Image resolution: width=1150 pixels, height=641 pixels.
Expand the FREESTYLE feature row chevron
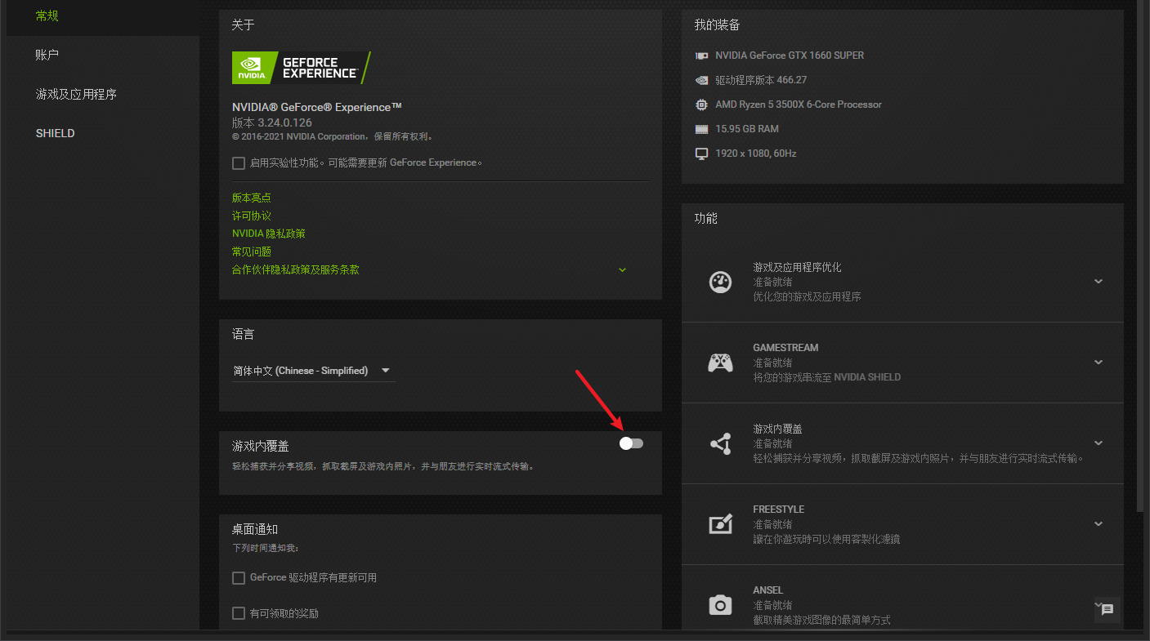1099,523
